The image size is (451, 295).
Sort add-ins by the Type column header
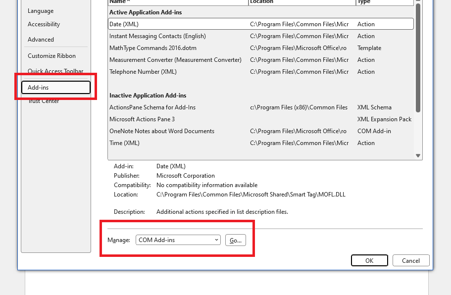click(x=385, y=2)
